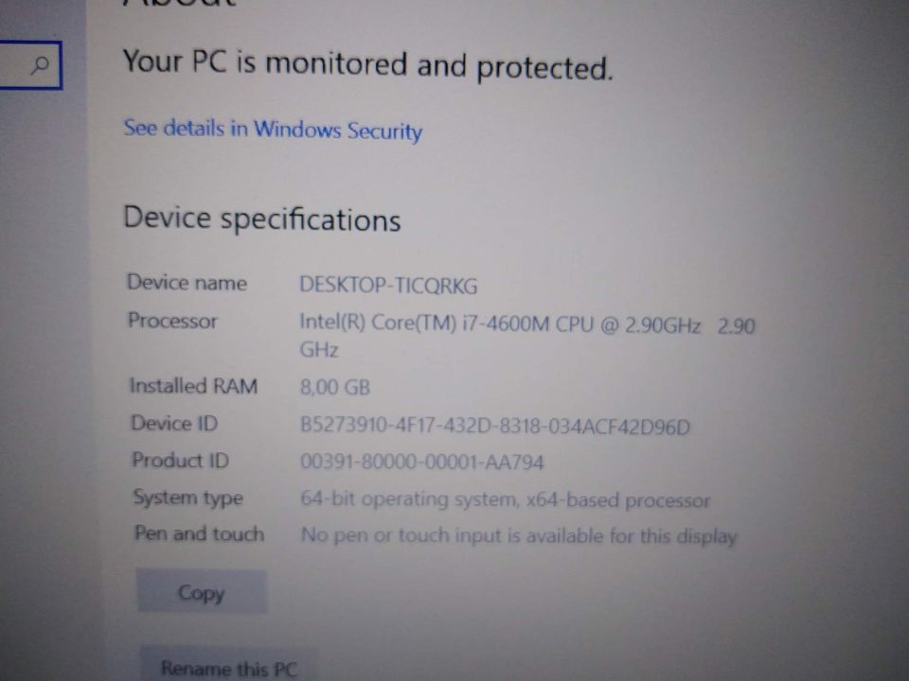Click the Installed RAM label

193,386
